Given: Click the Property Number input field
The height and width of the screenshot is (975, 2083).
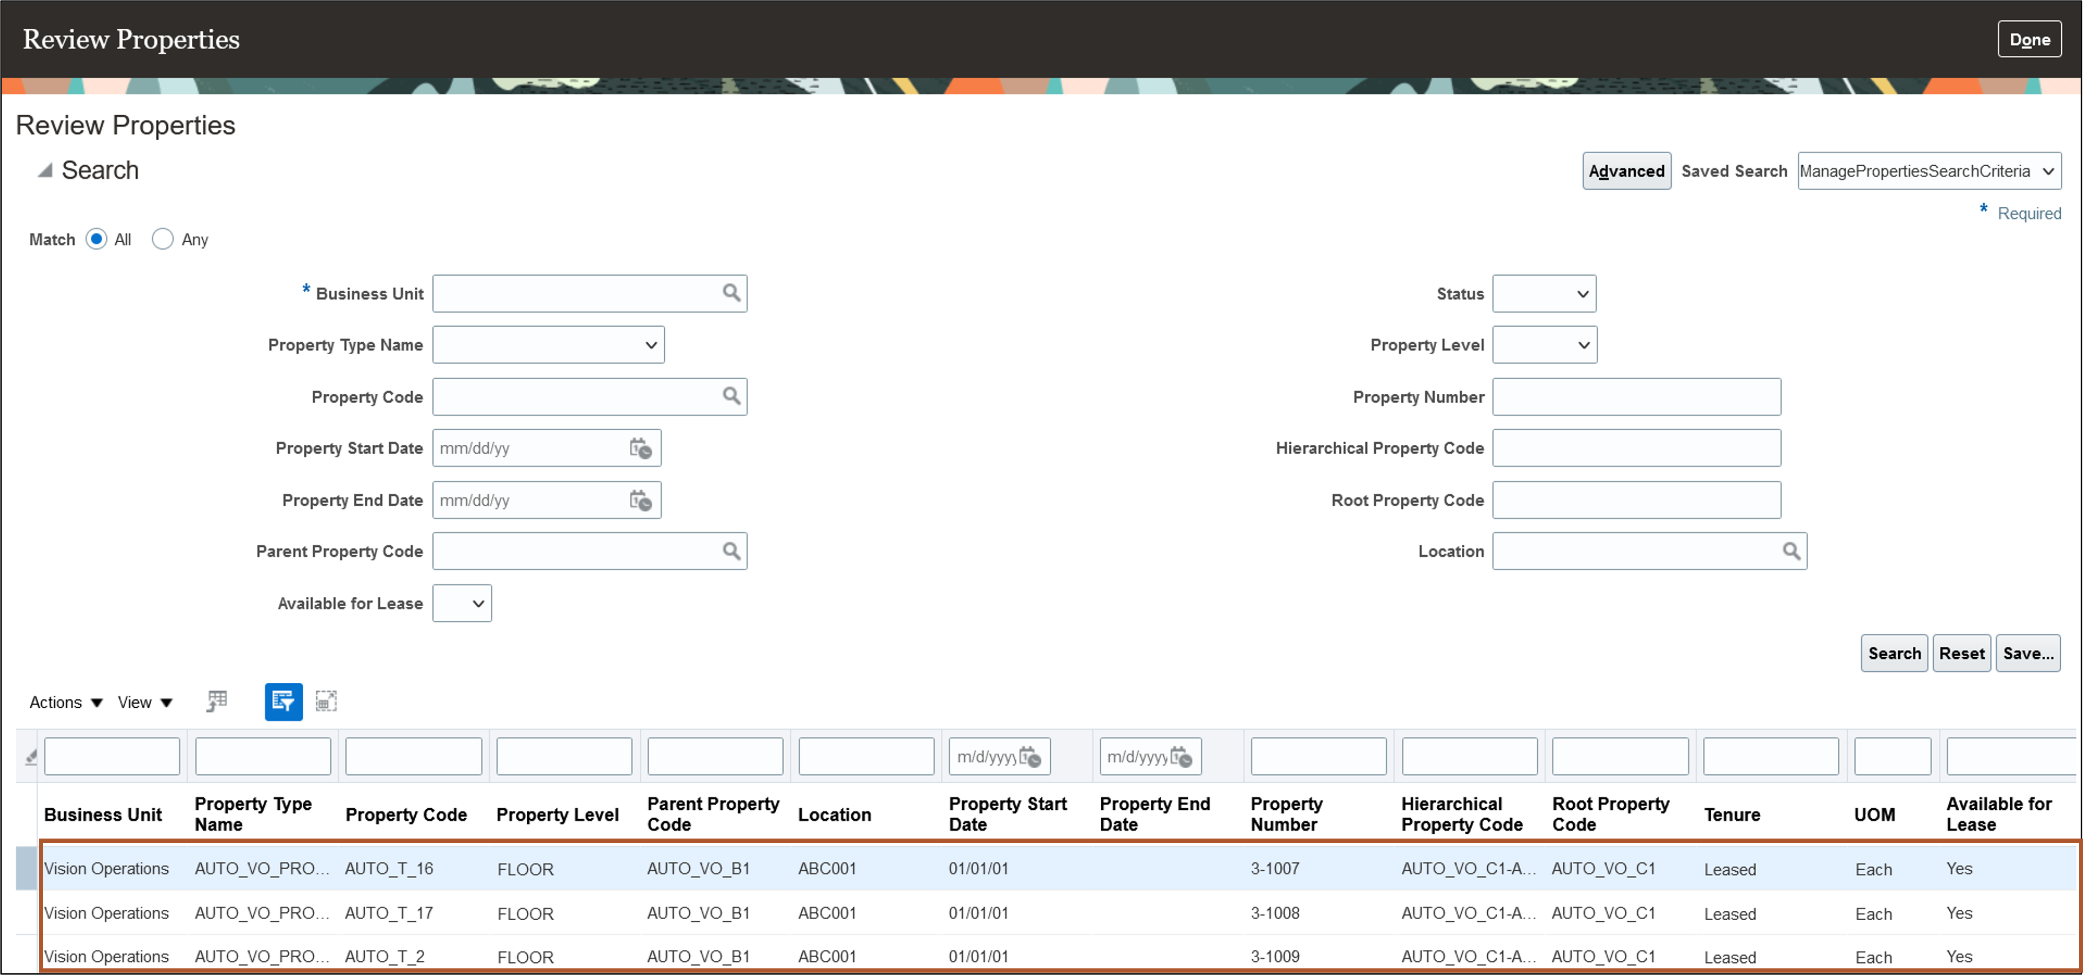Looking at the screenshot, I should (1636, 397).
